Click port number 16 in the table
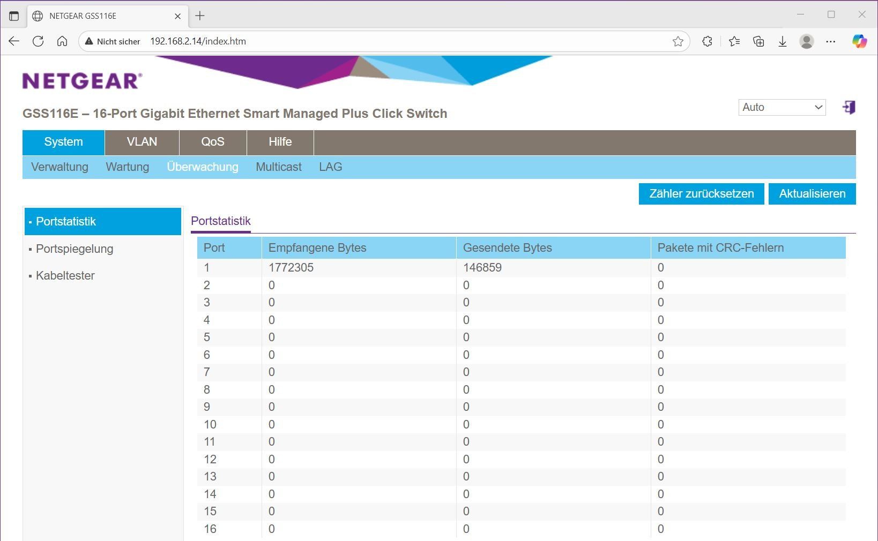 (x=210, y=529)
